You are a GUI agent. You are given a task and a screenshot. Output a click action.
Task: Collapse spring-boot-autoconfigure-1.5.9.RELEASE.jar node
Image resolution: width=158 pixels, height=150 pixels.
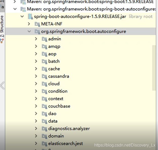tap(22, 16)
